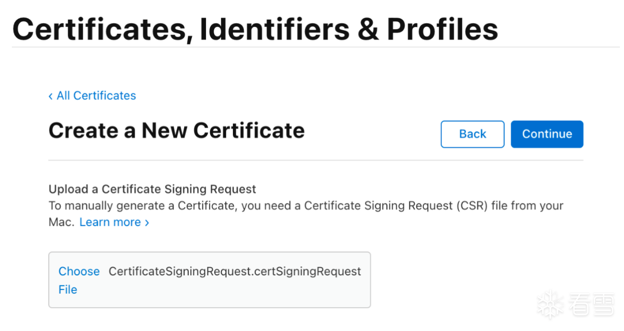Image resolution: width=624 pixels, height=331 pixels.
Task: Click the CSR description paragraph text
Action: click(x=306, y=206)
